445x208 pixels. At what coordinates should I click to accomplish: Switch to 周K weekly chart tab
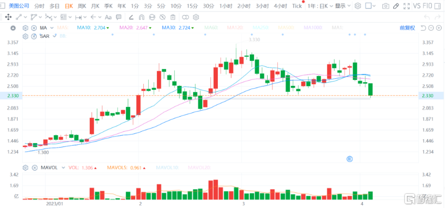83,5
